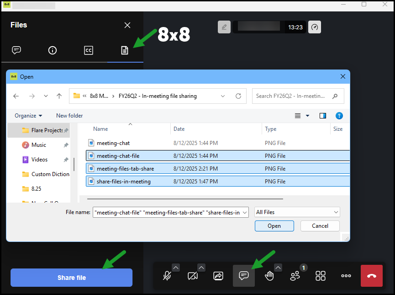Viewport: 395px width, 295px height.
Task: Switch to tile view layout
Action: pos(321,276)
